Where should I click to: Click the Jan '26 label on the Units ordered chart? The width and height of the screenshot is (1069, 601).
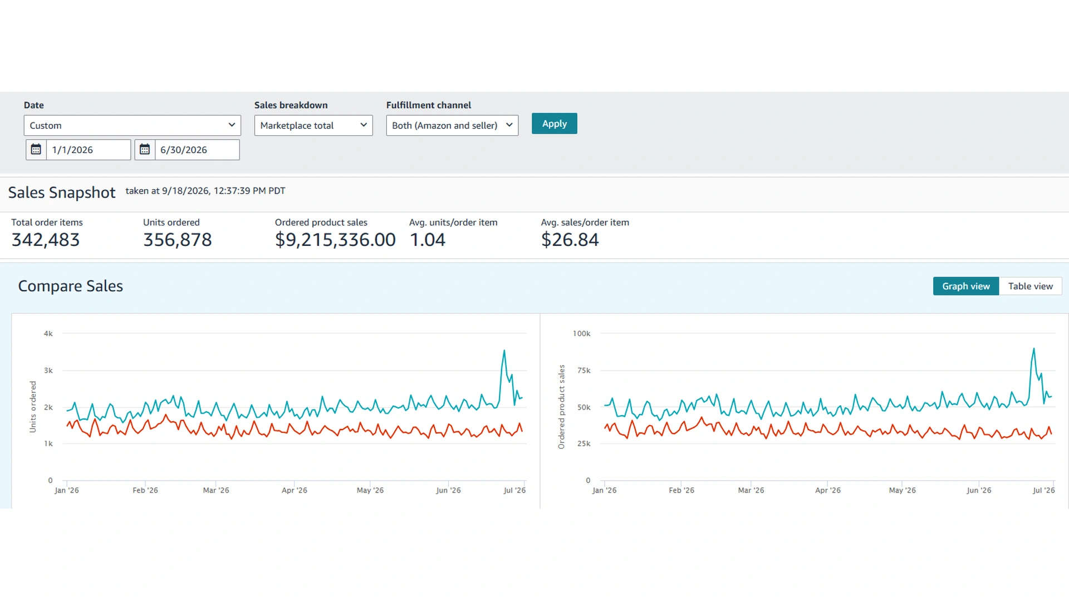click(x=67, y=490)
